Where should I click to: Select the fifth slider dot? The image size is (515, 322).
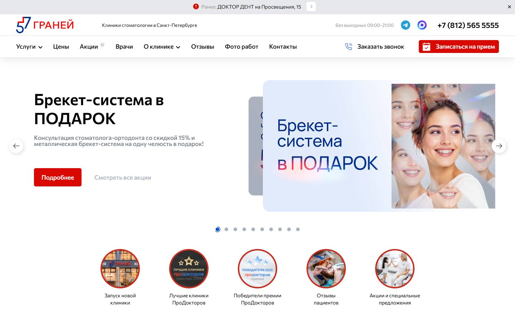click(x=253, y=229)
